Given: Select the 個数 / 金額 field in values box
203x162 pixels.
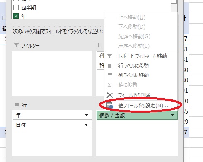Looking at the screenshot, I should [137, 115].
